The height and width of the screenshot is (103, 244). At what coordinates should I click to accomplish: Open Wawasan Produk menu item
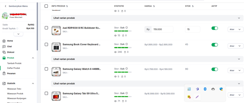pos(15,94)
